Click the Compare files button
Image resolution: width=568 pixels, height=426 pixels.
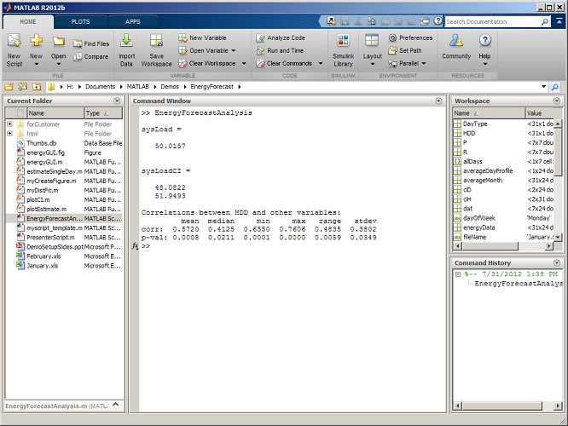pyautogui.click(x=91, y=56)
